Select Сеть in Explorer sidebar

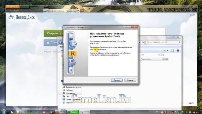pyautogui.click(x=66, y=96)
